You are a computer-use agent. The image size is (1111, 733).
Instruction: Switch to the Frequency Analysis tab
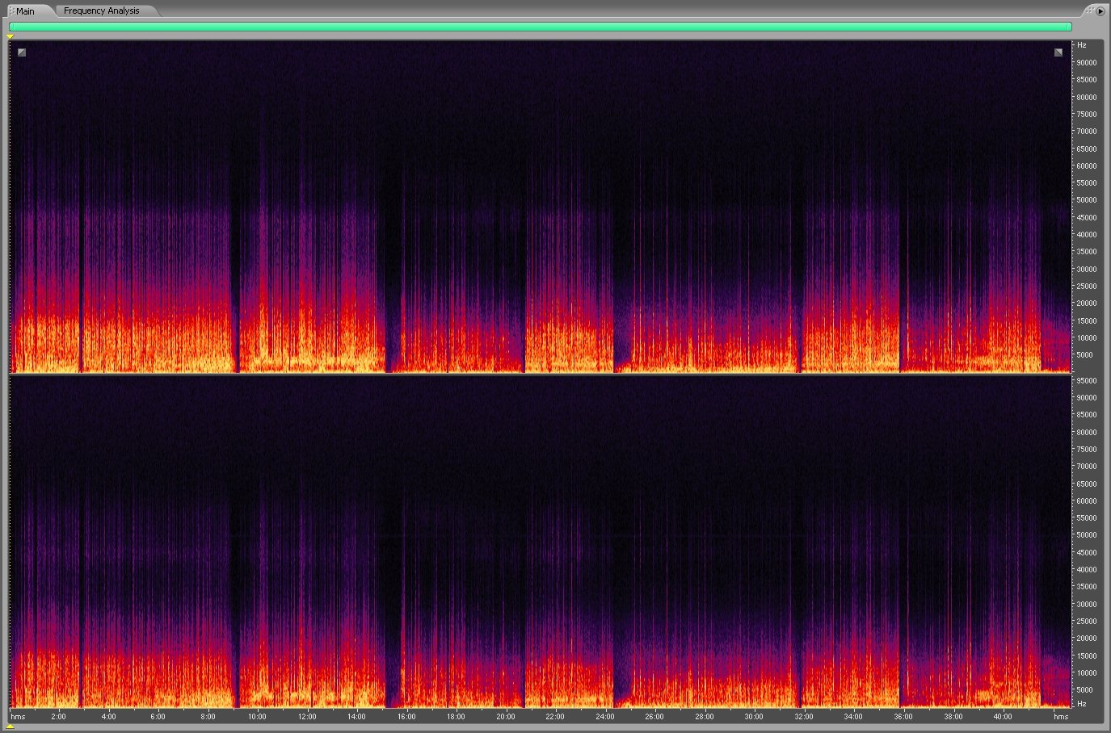pos(101,10)
